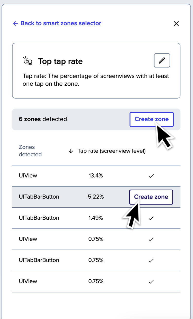This screenshot has width=193, height=319.
Task: Close the panel with the X icon
Action: pos(176,24)
